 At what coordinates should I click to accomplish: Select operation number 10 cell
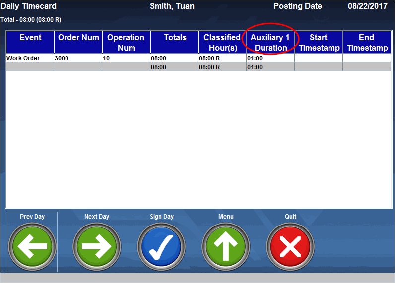pos(126,58)
